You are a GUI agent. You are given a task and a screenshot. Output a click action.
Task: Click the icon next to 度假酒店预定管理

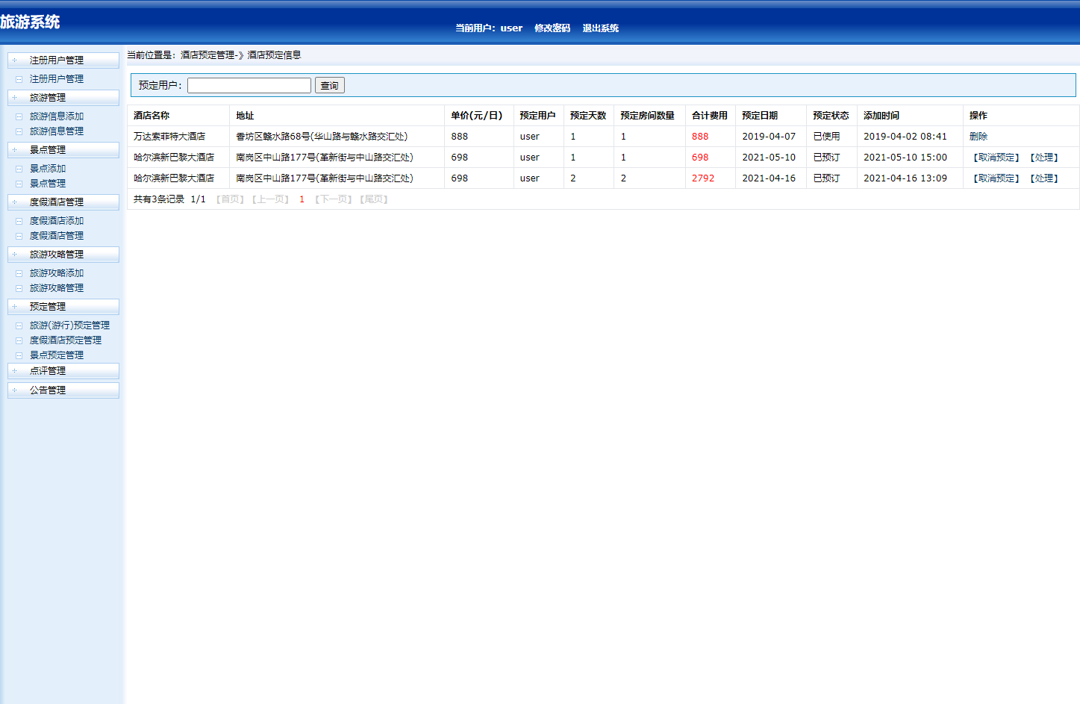pyautogui.click(x=19, y=340)
